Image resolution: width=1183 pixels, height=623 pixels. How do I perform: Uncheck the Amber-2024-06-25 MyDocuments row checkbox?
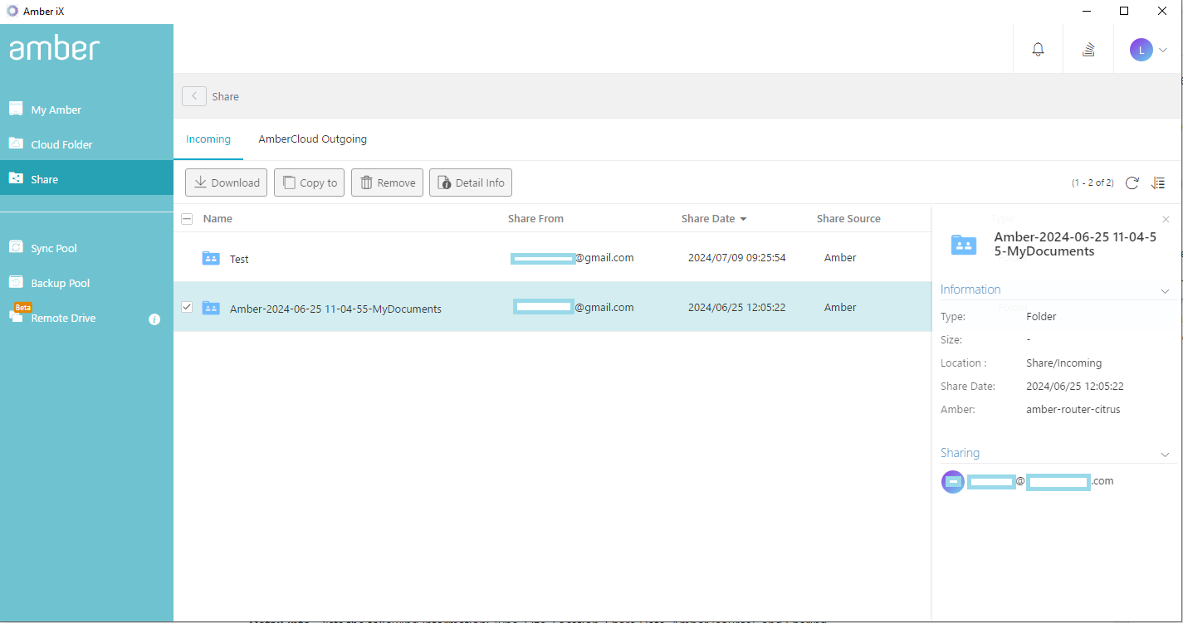coord(187,307)
